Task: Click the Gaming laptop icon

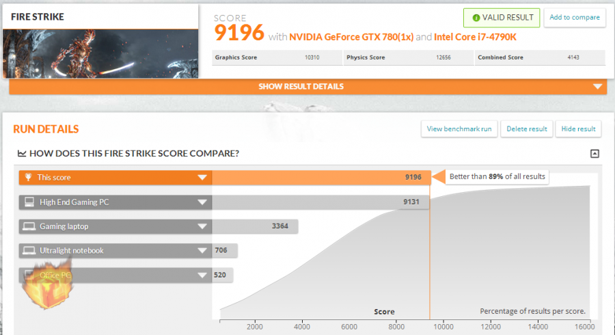Action: 29,226
